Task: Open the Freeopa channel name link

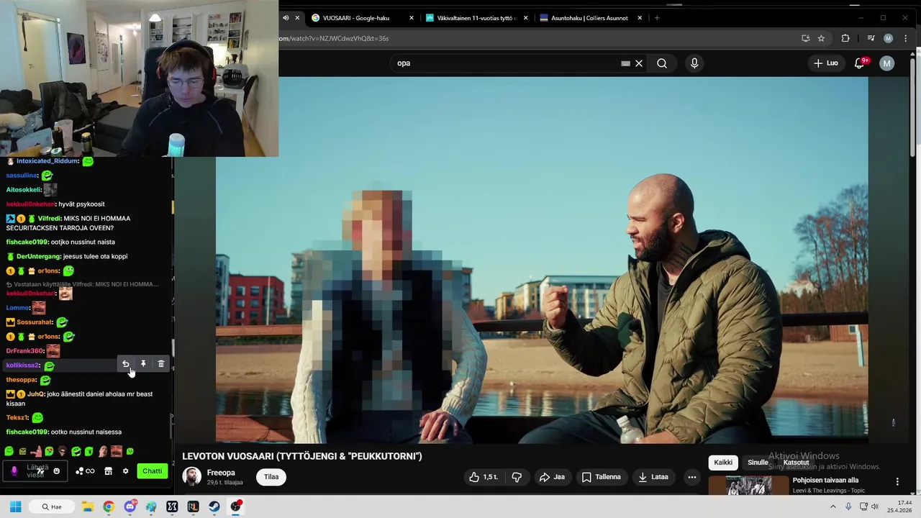Action: [221, 473]
